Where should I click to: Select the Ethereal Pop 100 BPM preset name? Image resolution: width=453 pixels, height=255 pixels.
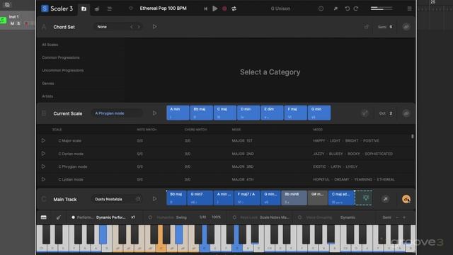coord(164,8)
